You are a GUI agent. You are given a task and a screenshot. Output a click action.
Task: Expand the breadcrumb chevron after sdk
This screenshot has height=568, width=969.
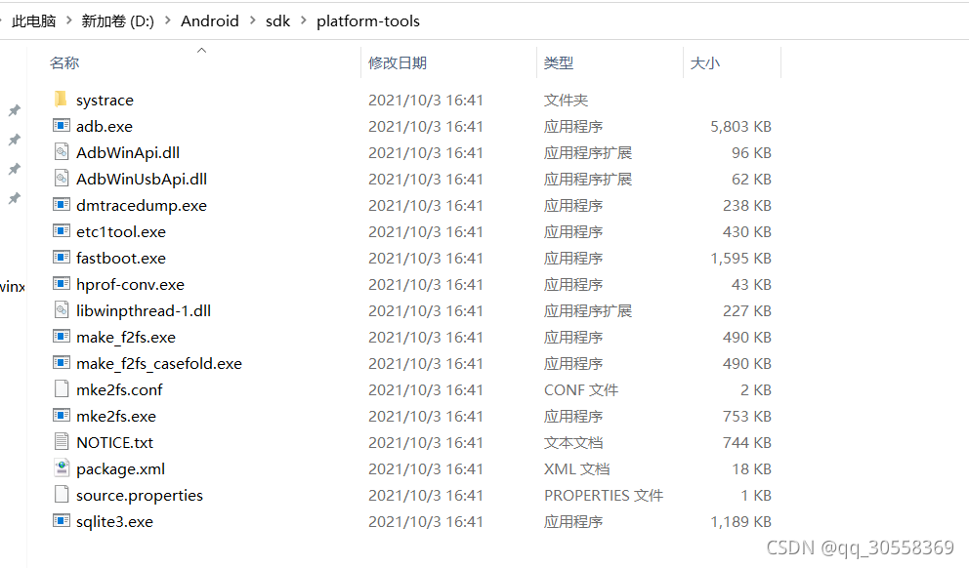click(304, 21)
